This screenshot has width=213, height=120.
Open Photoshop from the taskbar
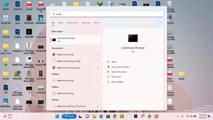(x=135, y=116)
